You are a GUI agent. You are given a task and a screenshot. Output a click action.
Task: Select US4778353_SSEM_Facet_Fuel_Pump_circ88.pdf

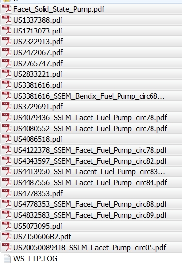[91, 204]
